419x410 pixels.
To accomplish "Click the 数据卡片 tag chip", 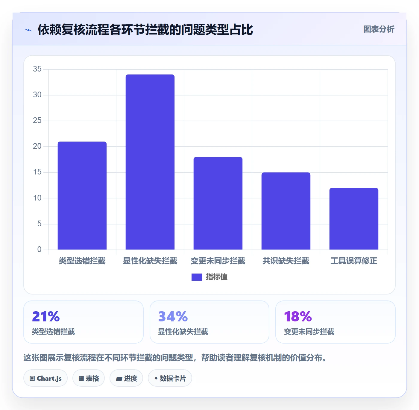I will (170, 378).
